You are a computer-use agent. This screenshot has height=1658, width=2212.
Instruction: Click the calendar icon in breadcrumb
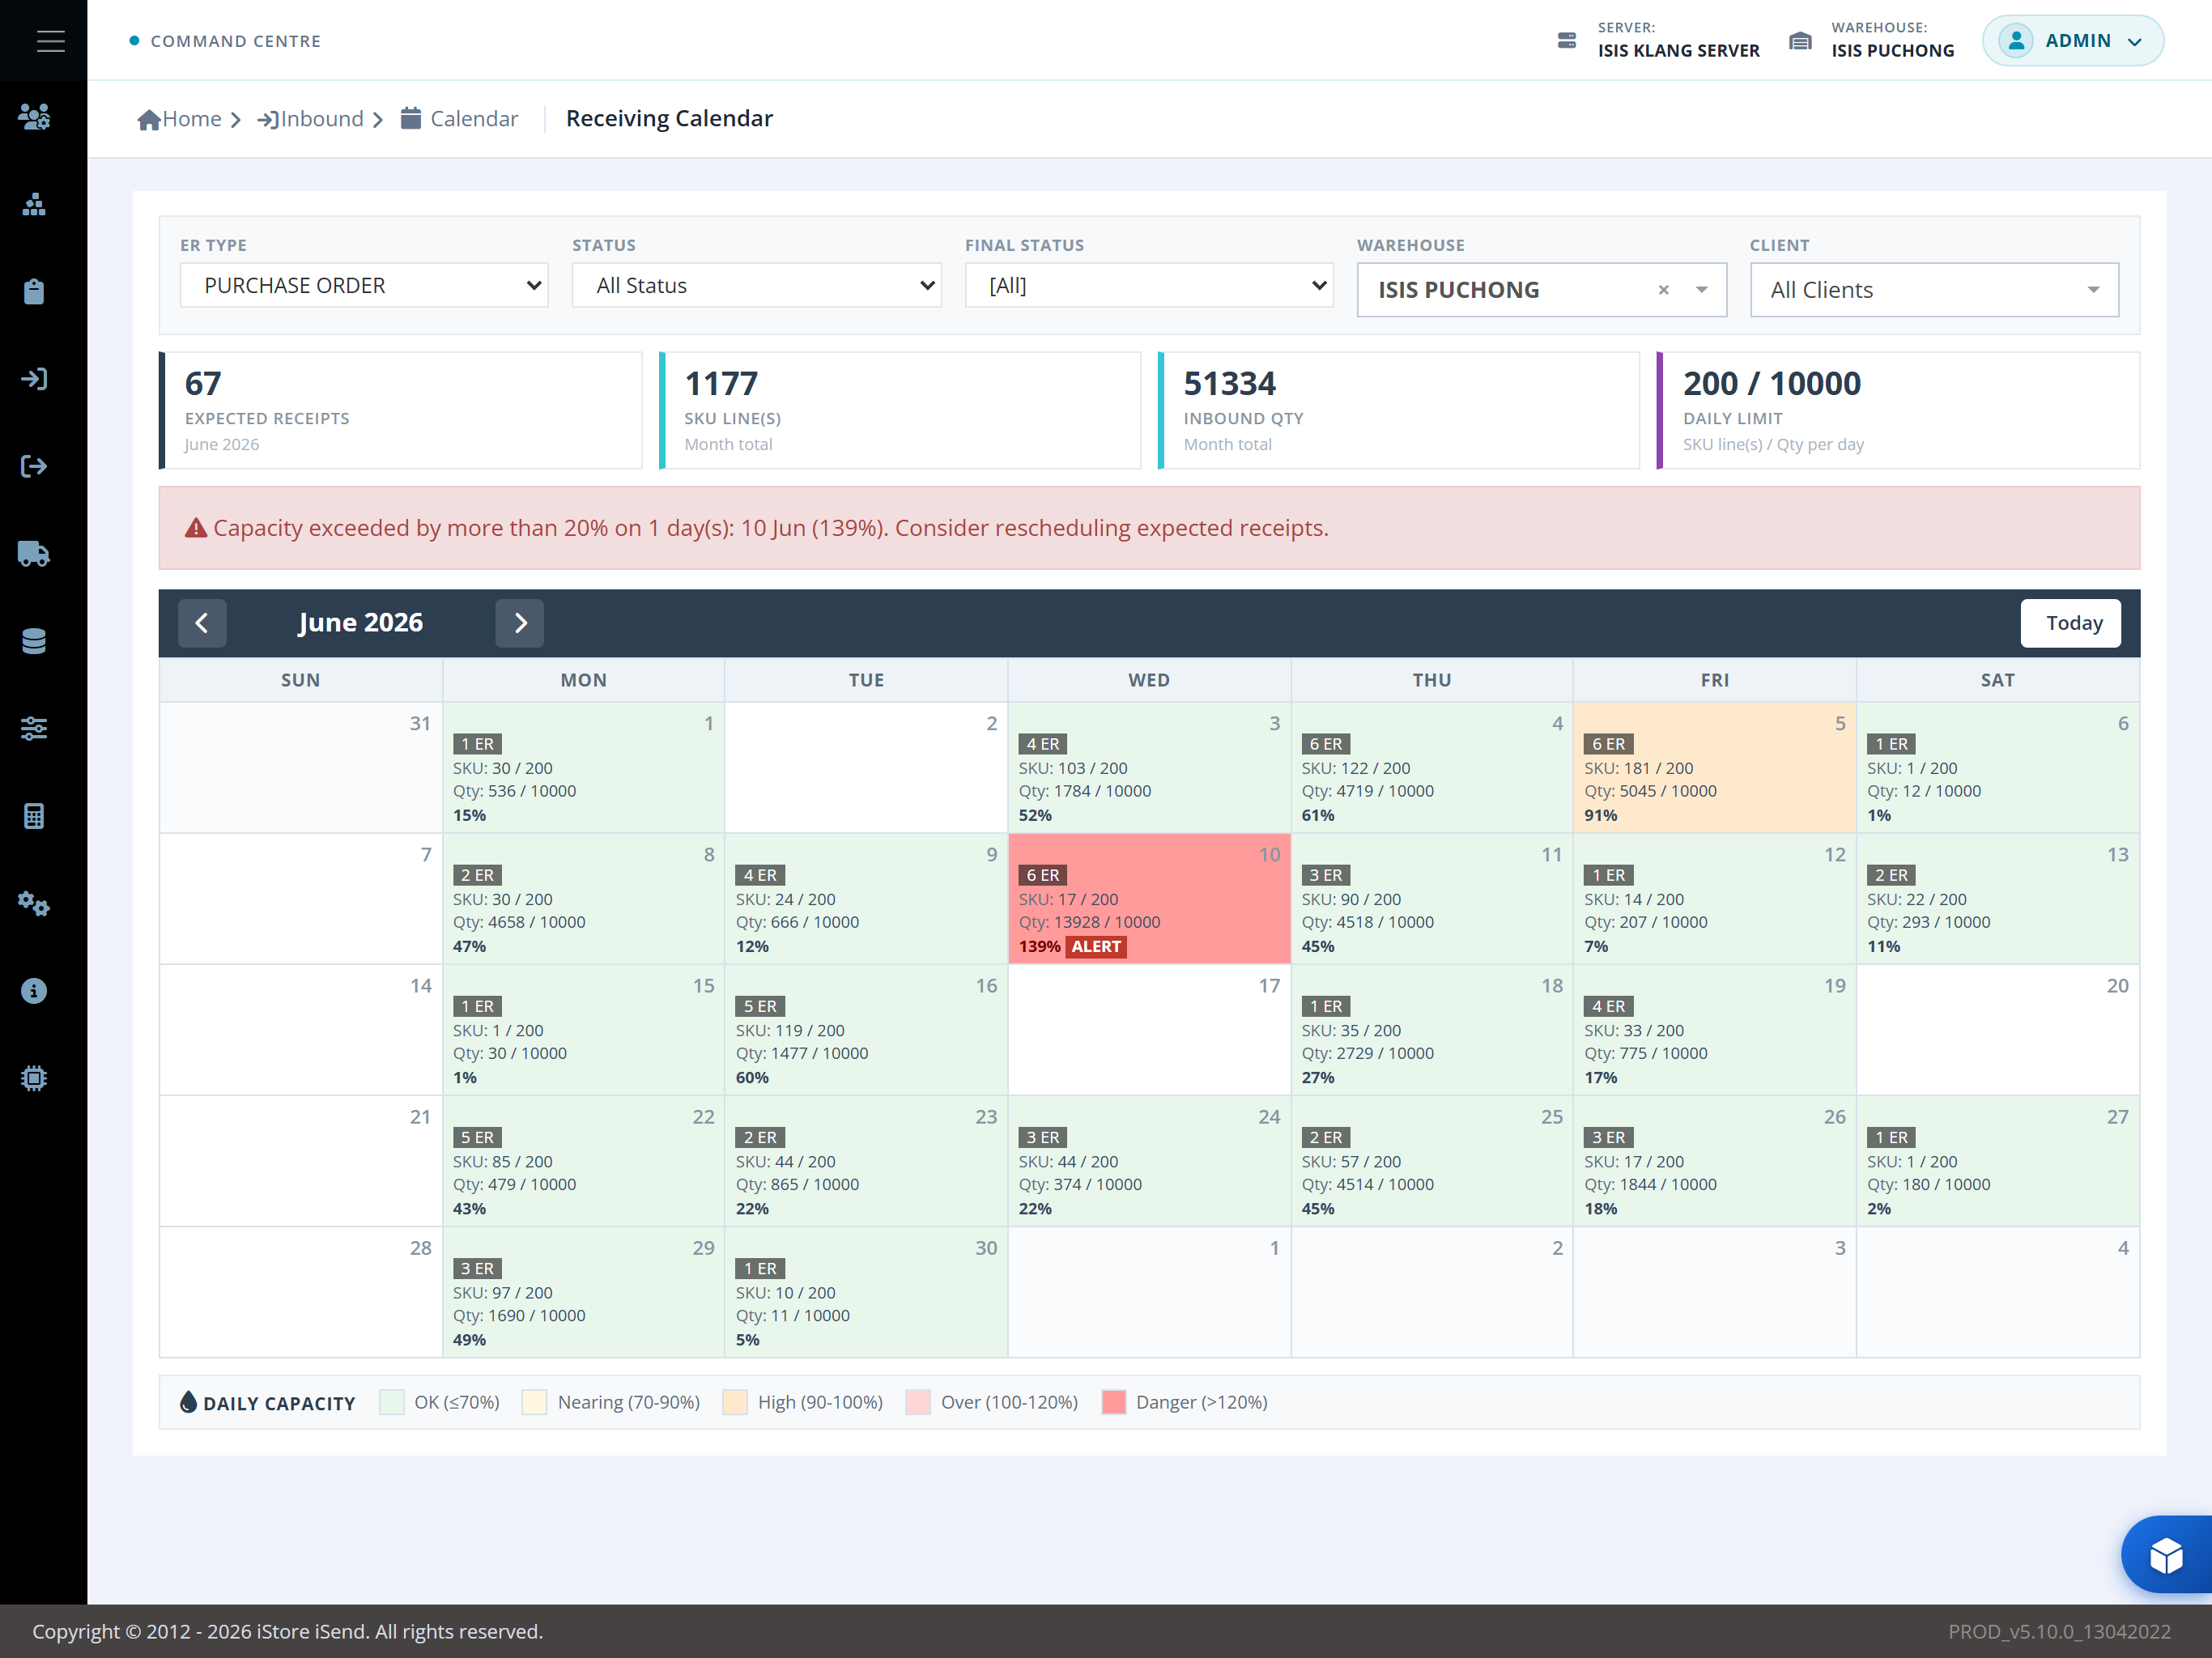pos(411,118)
